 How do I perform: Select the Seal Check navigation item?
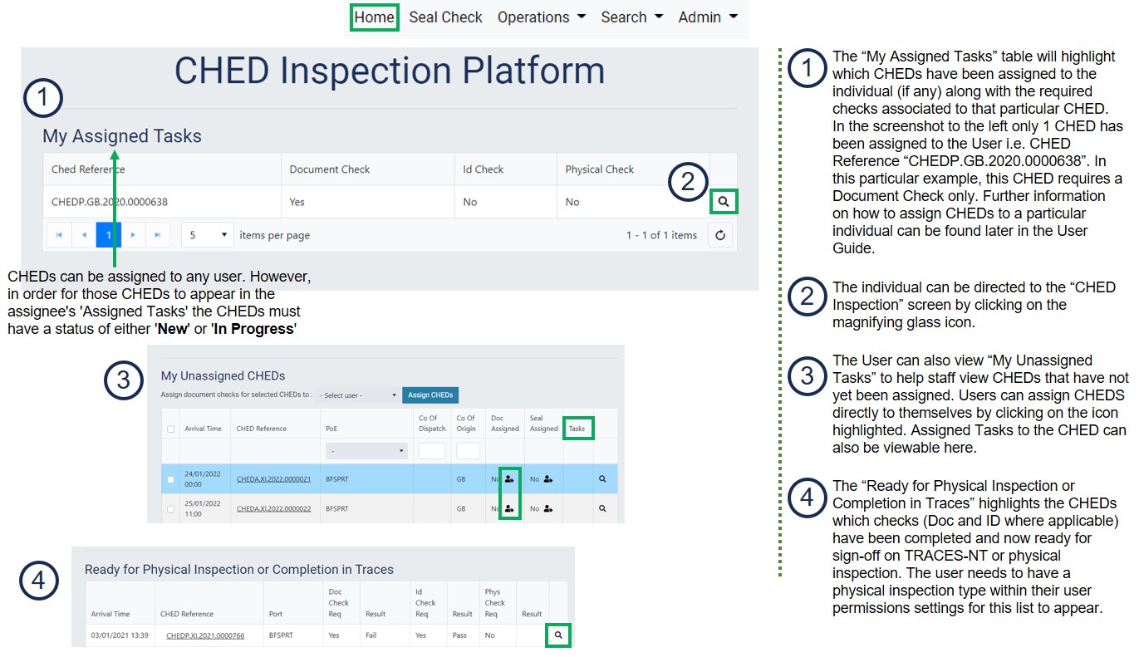445,17
